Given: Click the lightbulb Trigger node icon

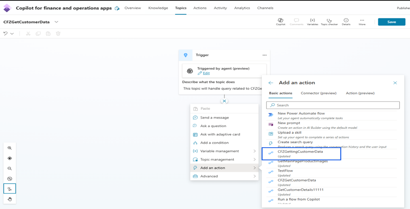Looking at the screenshot, I should [x=185, y=55].
